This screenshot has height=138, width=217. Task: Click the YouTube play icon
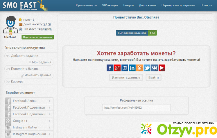[x=162, y=68]
